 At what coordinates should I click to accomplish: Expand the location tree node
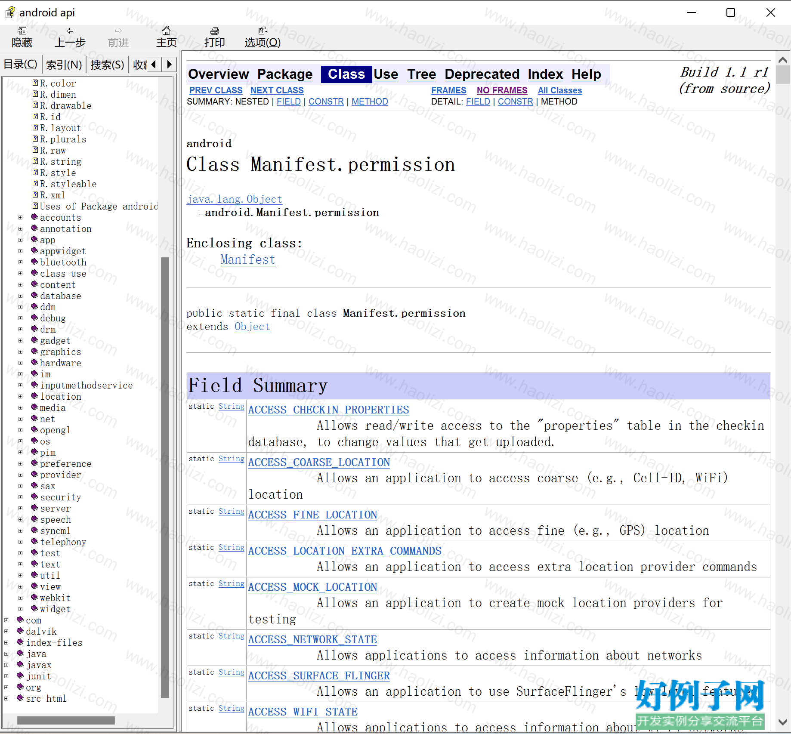(20, 397)
